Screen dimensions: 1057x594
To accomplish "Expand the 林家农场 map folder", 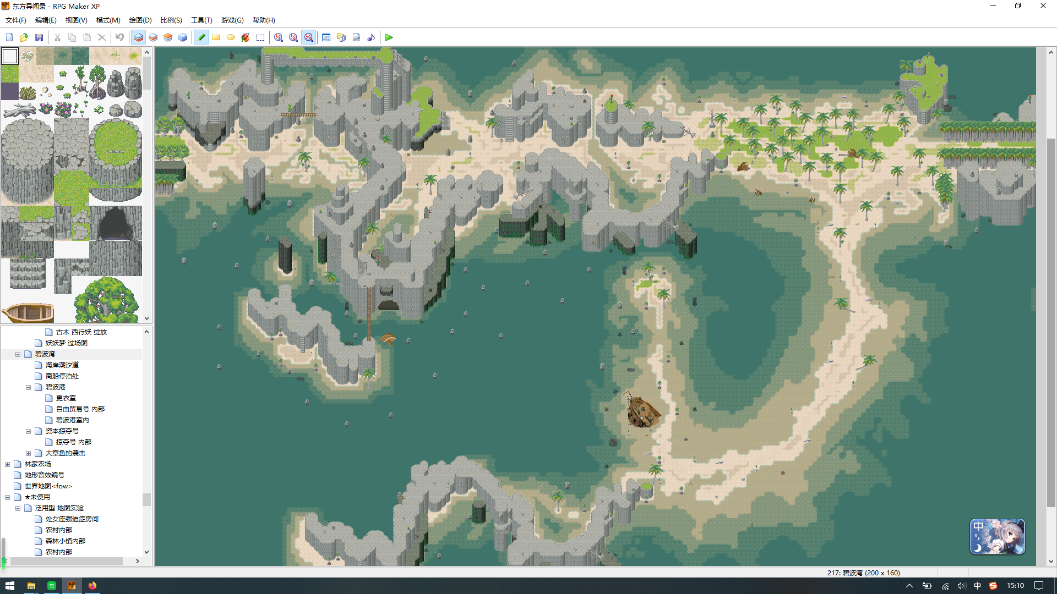I will [x=7, y=464].
